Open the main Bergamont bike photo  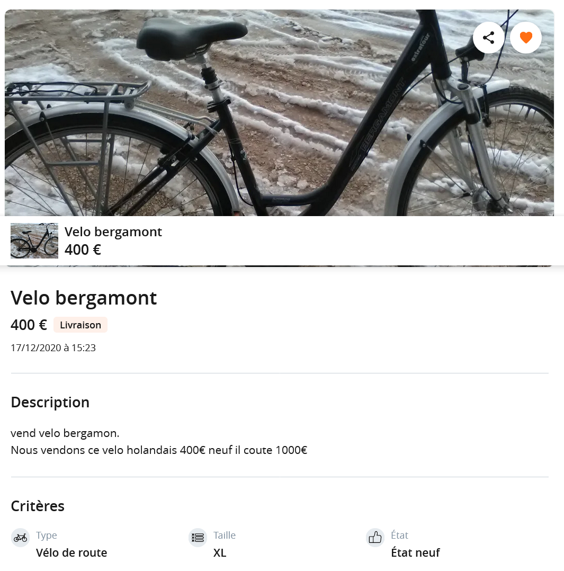279,113
